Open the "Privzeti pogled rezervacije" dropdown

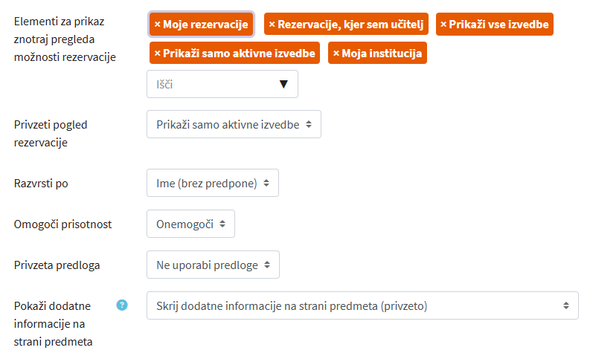[234, 124]
